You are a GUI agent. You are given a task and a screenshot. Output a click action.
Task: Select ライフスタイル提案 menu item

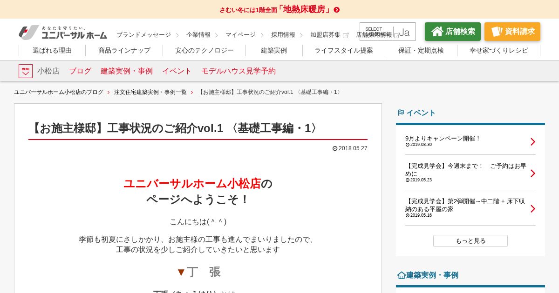(x=344, y=50)
